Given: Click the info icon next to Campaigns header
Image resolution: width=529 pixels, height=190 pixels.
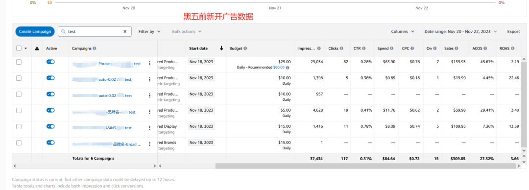Looking at the screenshot, I should 95,48.
